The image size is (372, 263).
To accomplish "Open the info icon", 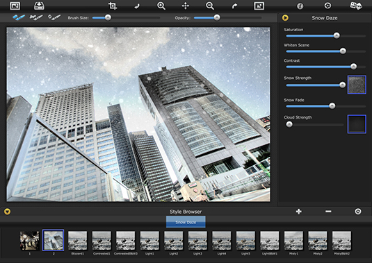I will (300, 6).
